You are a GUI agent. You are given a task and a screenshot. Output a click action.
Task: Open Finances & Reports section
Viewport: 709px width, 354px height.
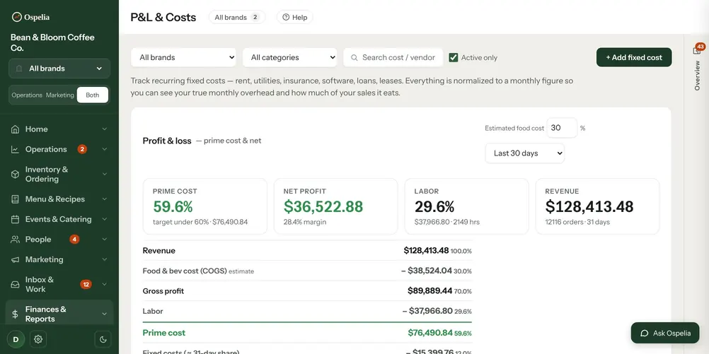[59, 314]
